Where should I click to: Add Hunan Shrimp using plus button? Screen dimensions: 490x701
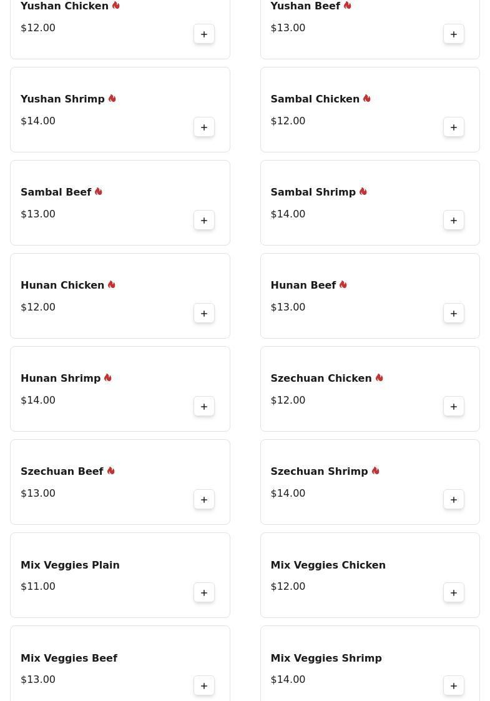[x=204, y=407]
